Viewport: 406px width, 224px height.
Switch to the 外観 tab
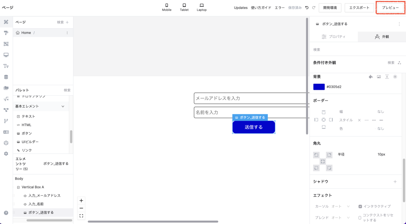(x=382, y=37)
